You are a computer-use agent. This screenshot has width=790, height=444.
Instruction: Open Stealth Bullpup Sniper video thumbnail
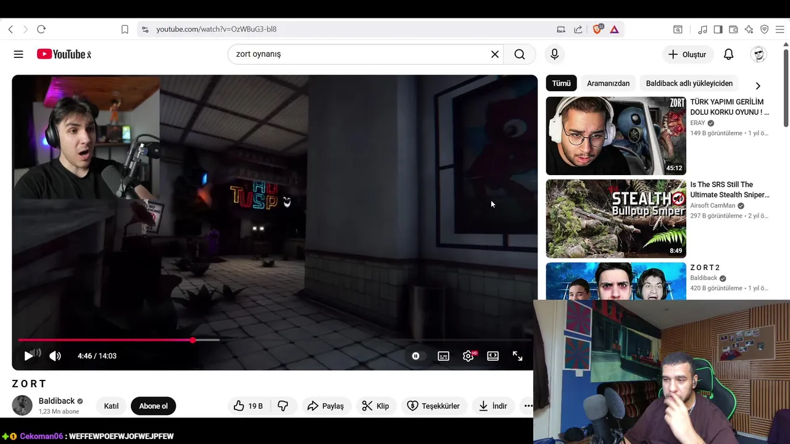point(616,218)
